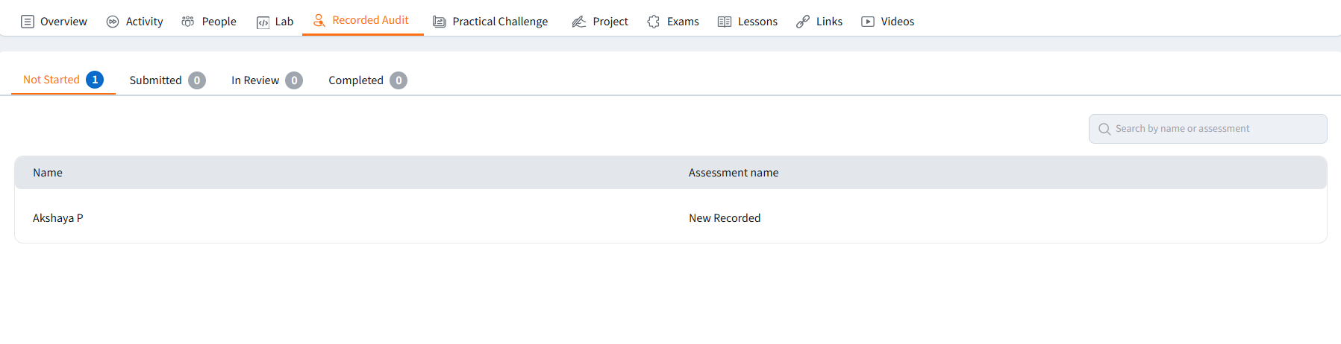Open the Akshaya P row
The image size is (1341, 344).
click(x=58, y=218)
